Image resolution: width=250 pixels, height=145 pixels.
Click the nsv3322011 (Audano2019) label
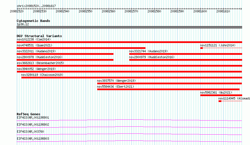[x=36, y=51]
